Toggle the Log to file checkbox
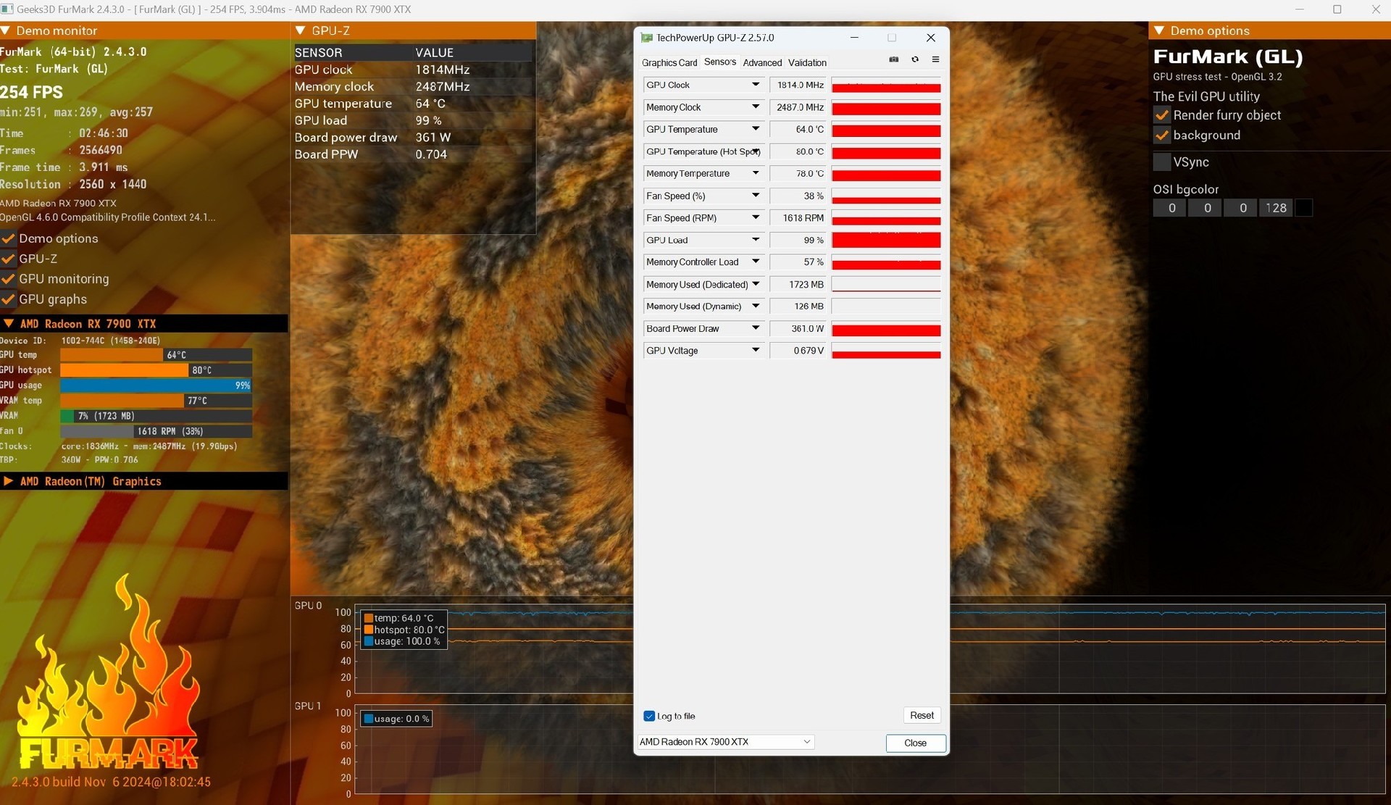The image size is (1391, 805). [649, 716]
